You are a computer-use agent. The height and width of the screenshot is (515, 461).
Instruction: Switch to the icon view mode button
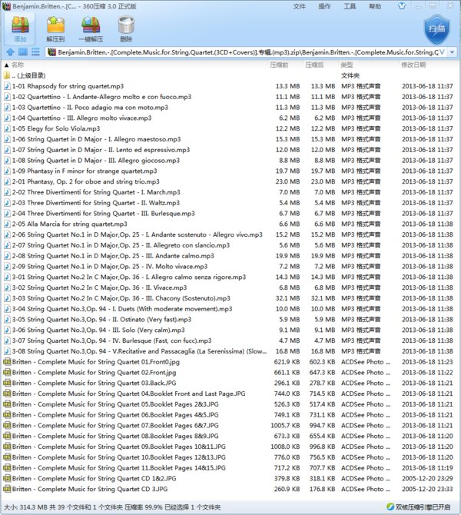click(22, 52)
